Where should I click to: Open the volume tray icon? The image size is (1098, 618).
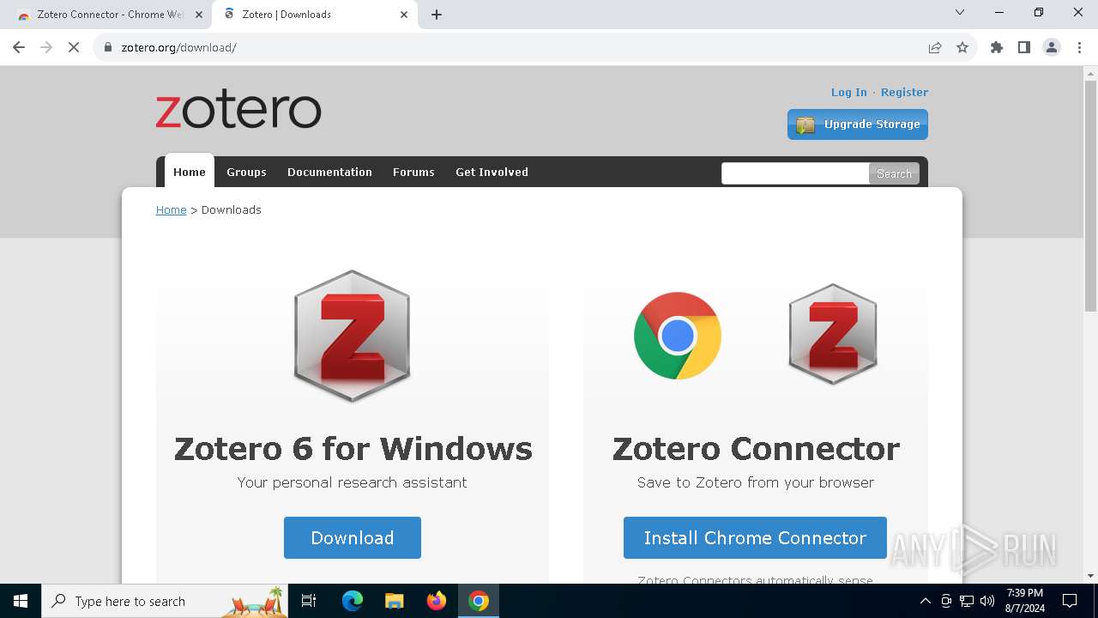pos(987,601)
